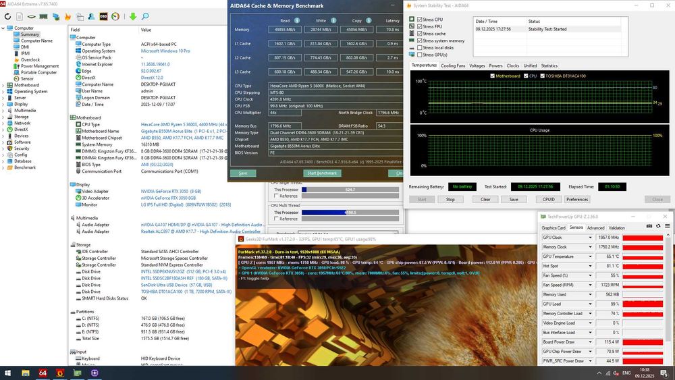Launch System Stability Test via flame toolbar icon
This screenshot has width=675, height=380.
pyautogui.click(x=67, y=16)
